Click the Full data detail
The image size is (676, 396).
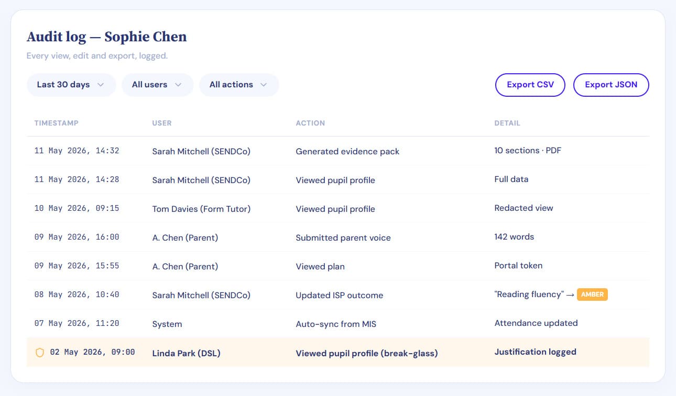tap(511, 179)
